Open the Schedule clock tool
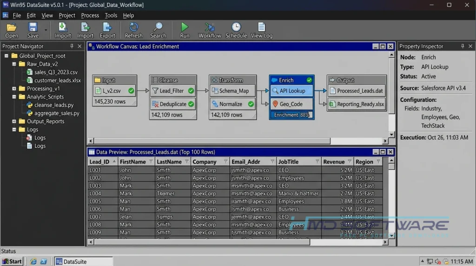476x266 pixels. 236,30
